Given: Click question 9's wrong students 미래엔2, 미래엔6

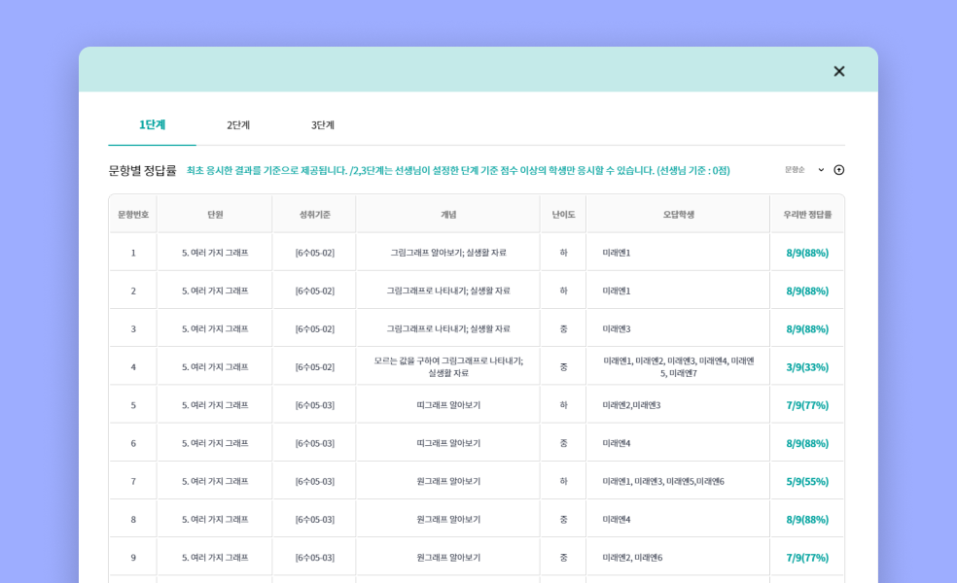Looking at the screenshot, I should pos(632,558).
